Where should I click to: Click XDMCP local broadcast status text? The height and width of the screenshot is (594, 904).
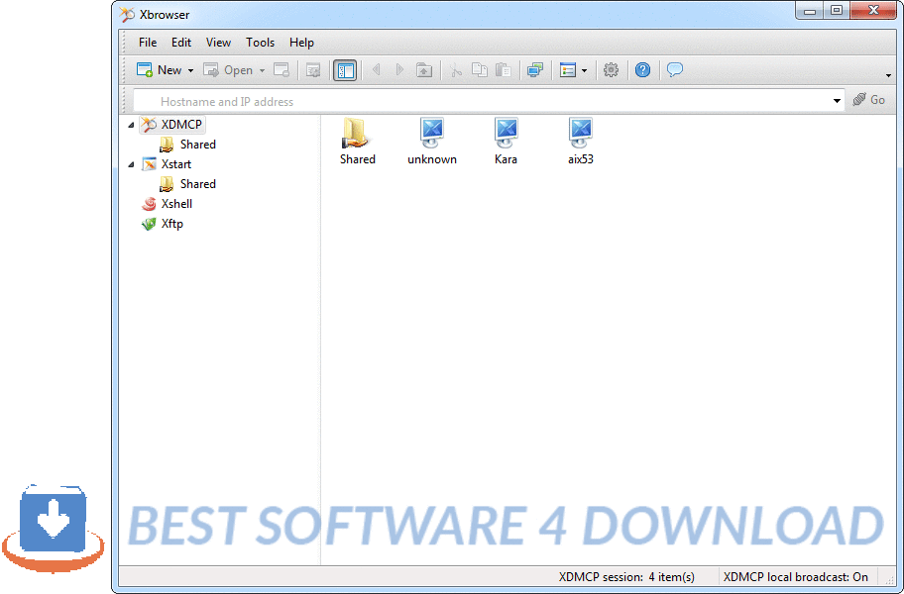(x=796, y=577)
